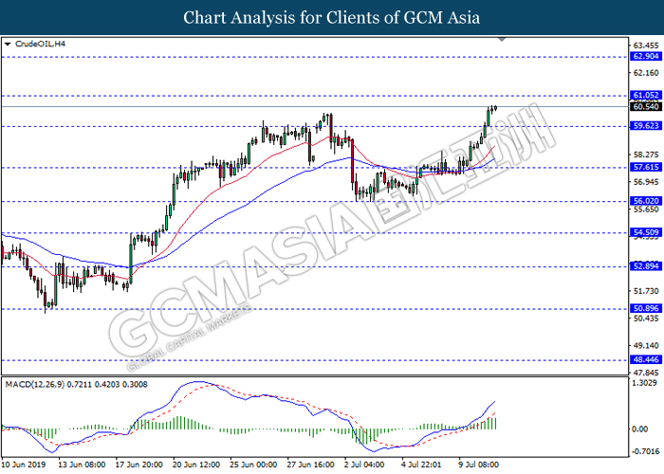Select the 61.052 price level label

tap(644, 96)
